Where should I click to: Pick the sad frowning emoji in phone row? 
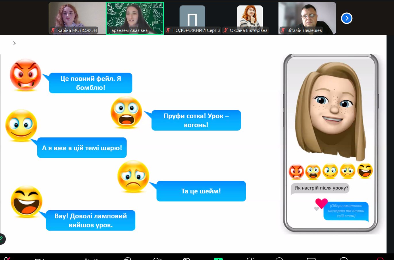pos(347,171)
